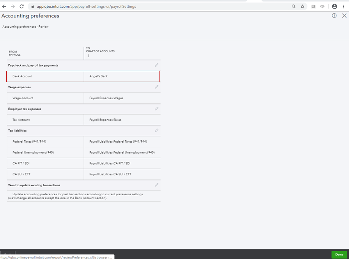The image size is (349, 259).
Task: Bookmark this page with star icon
Action: click(x=303, y=7)
